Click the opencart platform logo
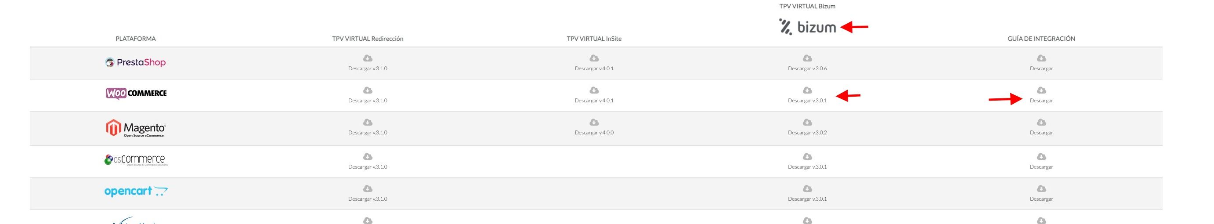The width and height of the screenshot is (1214, 224). pyautogui.click(x=136, y=191)
